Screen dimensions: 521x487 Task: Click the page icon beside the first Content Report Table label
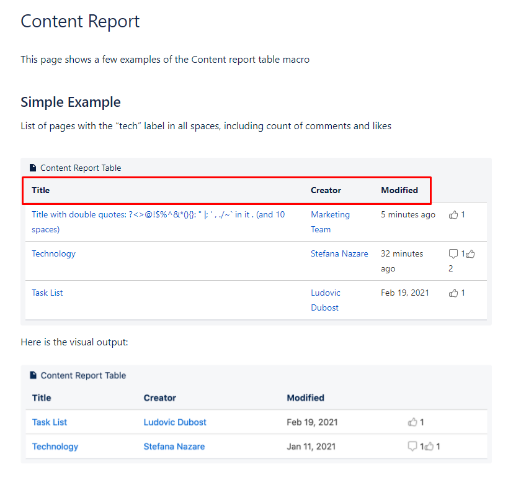(32, 168)
